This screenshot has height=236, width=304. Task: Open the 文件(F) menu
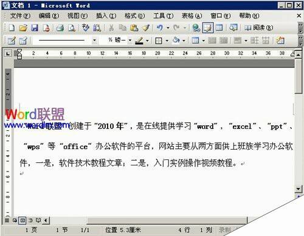[20, 16]
